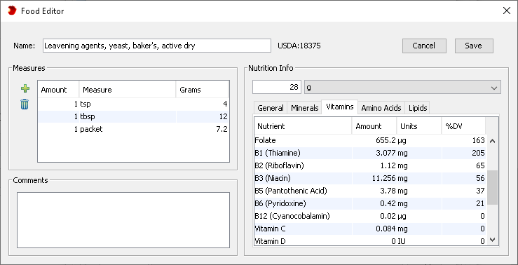Sort measures by the Amount column header
Screen dimensions: 518x265
[58, 90]
